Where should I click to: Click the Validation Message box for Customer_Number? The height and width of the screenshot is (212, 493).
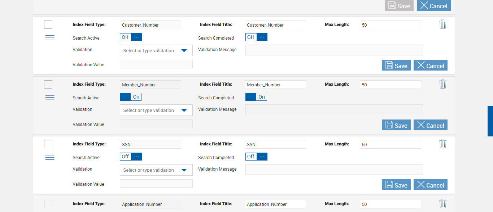coord(334,50)
